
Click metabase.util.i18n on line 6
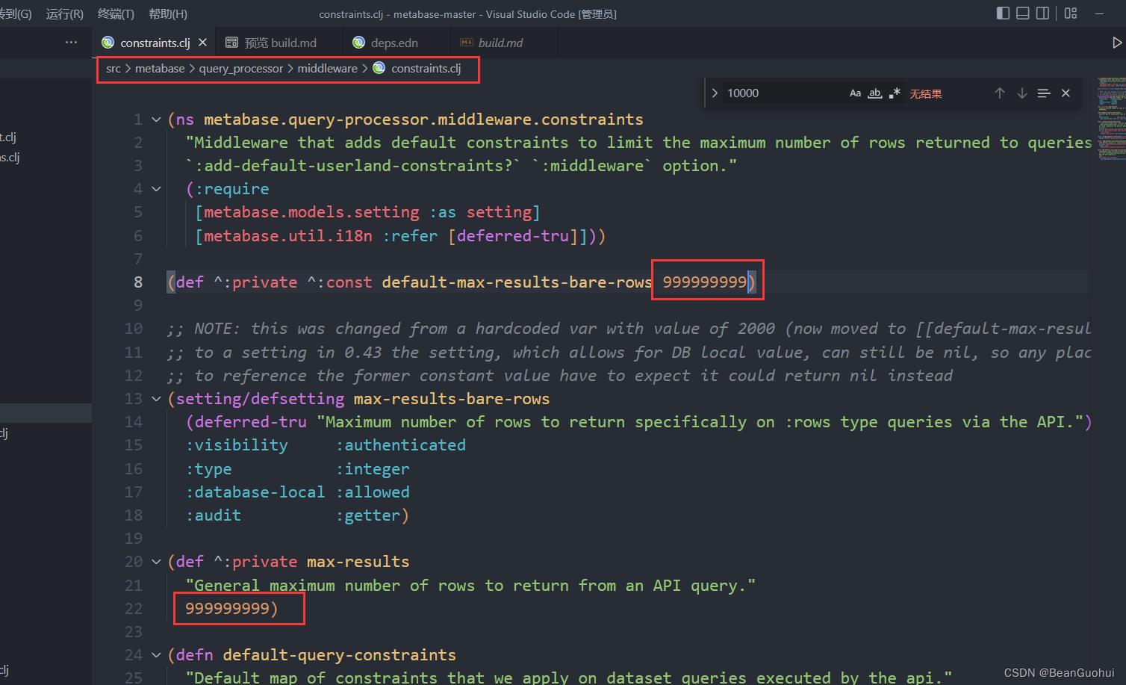point(288,236)
